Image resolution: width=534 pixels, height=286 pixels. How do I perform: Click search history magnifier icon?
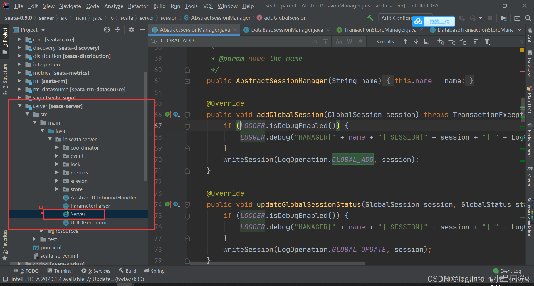[154, 41]
